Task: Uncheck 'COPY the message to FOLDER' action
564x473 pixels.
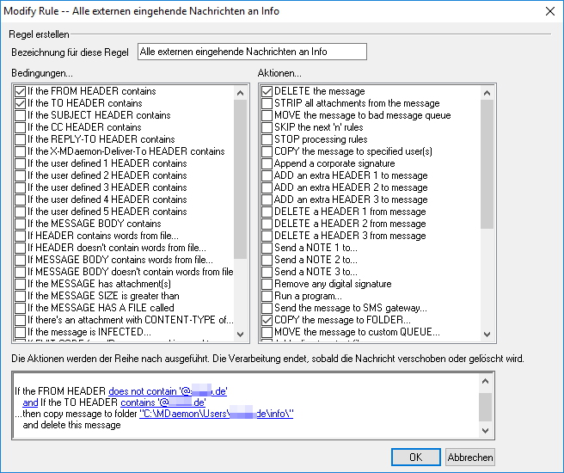Action: point(267,320)
